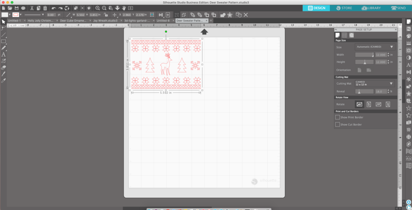The image size is (412, 210).
Task: Switch to the Joy Wreath.studio3 tab
Action: [106, 21]
